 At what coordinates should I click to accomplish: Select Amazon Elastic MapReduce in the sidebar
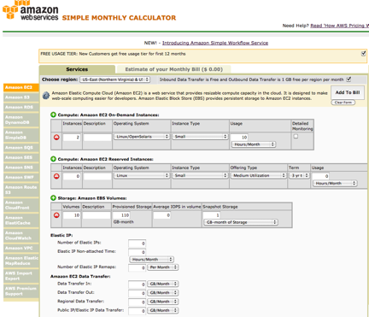tap(21, 261)
